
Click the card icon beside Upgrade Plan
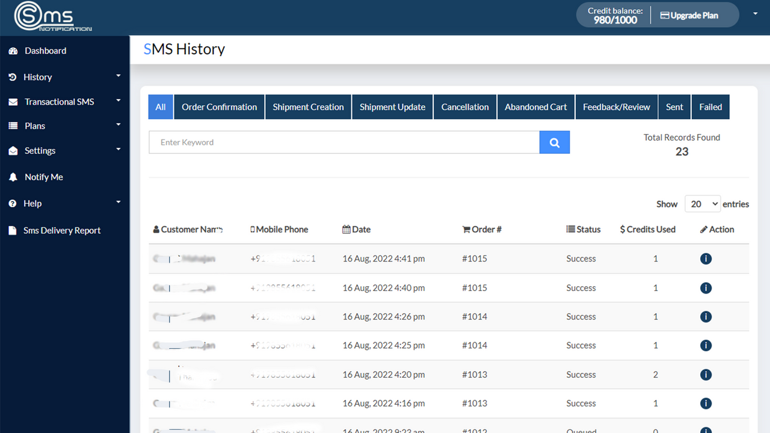coord(665,16)
